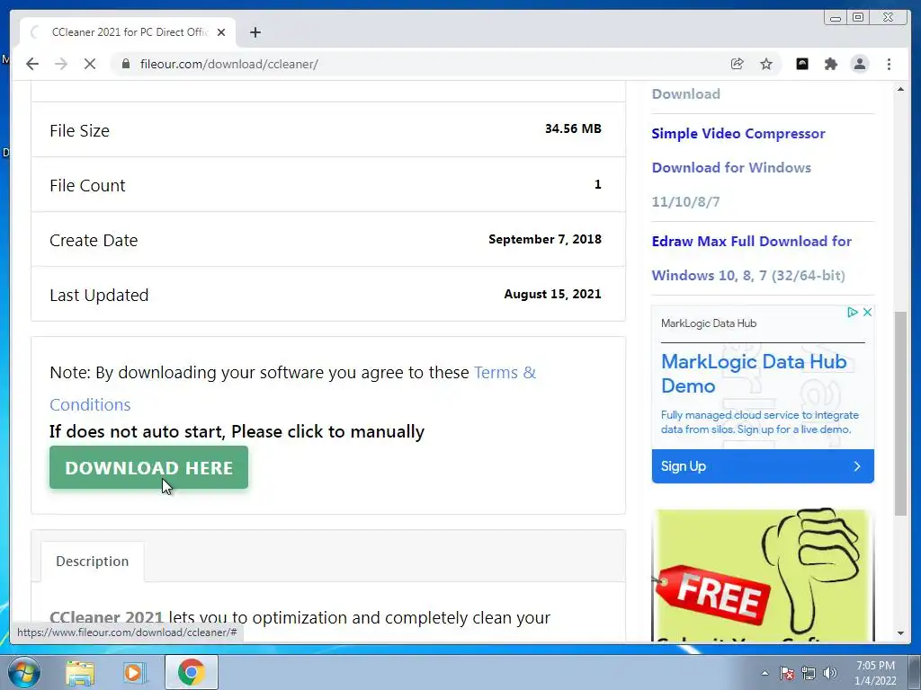921x690 pixels.
Task: Click the DOWNLOAD HERE button
Action: tap(148, 467)
